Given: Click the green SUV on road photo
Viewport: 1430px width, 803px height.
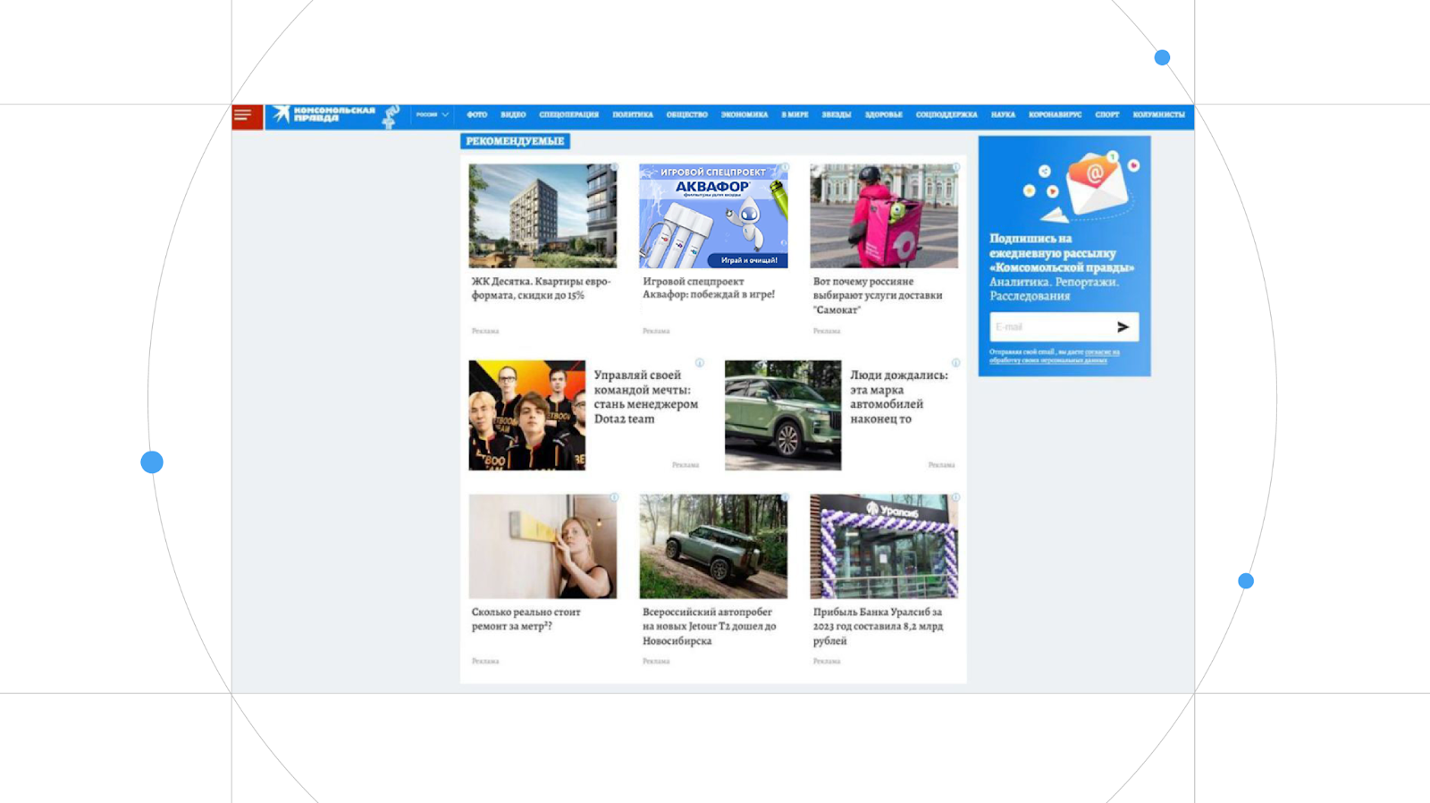Looking at the screenshot, I should click(783, 416).
